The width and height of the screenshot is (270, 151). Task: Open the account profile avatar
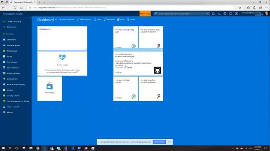click(x=266, y=13)
